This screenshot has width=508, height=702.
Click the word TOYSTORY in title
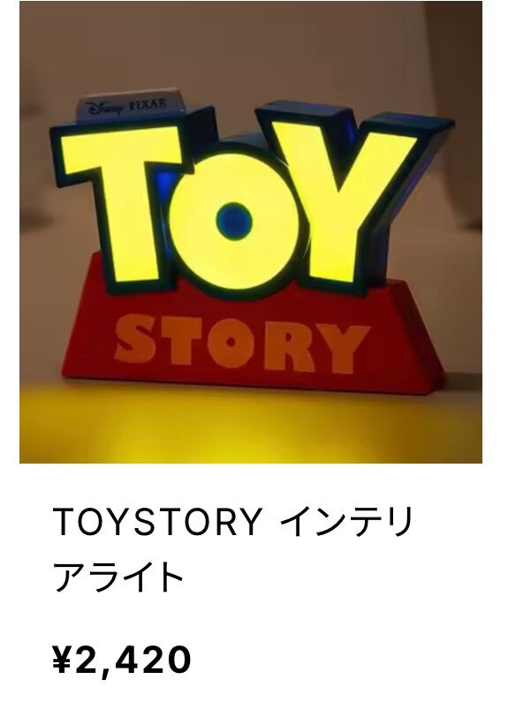[x=157, y=522]
